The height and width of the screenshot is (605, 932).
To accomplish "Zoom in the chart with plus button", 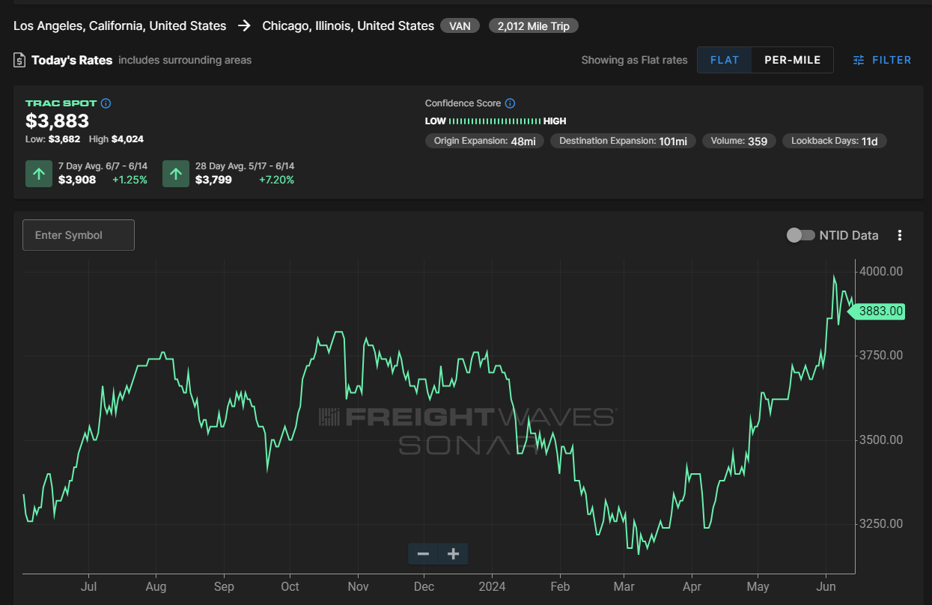I will click(453, 553).
